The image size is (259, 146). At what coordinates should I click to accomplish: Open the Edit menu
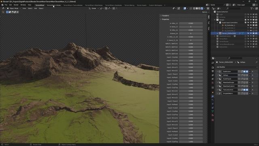tap(11, 5)
